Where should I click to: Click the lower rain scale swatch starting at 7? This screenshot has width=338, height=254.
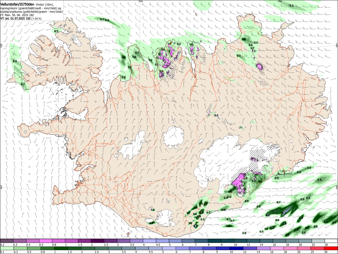click(196, 248)
